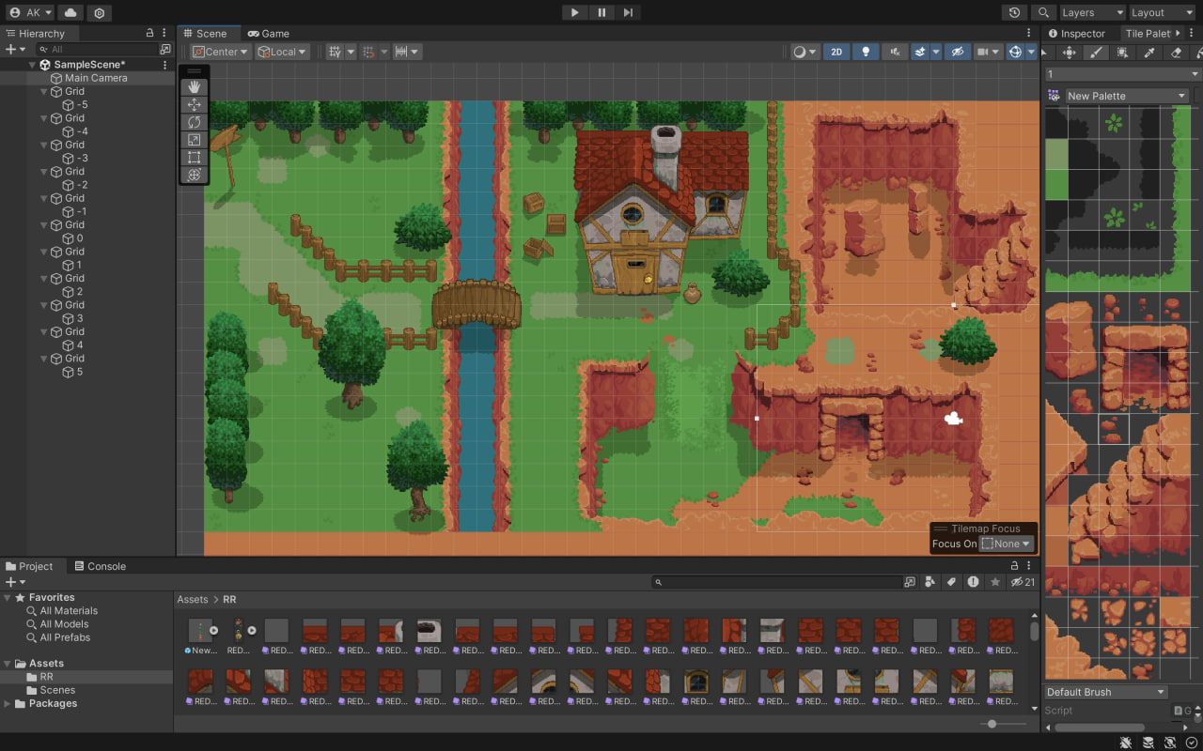Screen dimensions: 1203x751
Task: Expand the Default Brush dropdown
Action: coord(1106,692)
